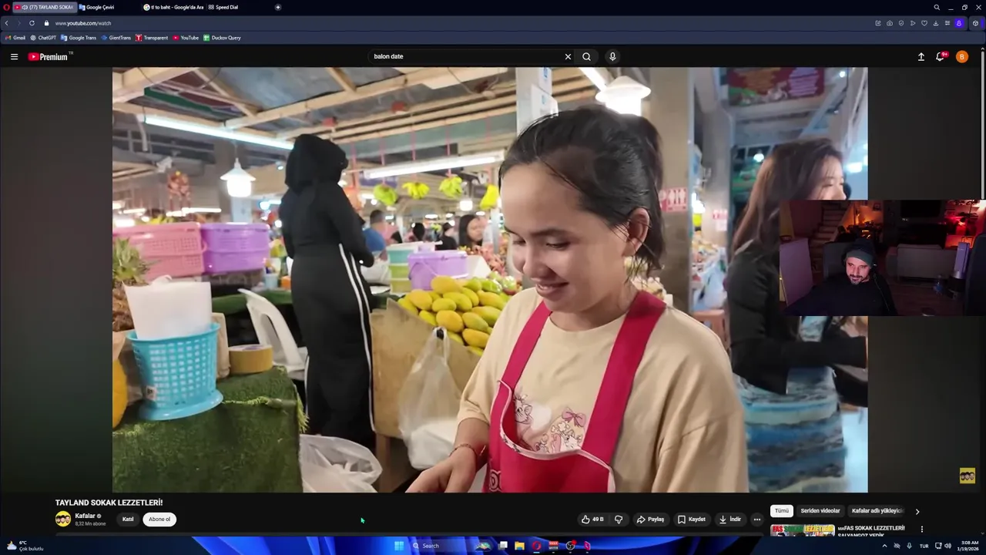Click the address bar URL youtube.com/watch
Viewport: 986px width, 555px height.
point(82,23)
